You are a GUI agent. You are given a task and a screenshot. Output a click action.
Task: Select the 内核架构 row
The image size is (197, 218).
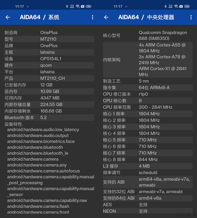pos(148,60)
